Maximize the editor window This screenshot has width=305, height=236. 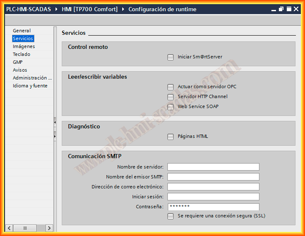pyautogui.click(x=289, y=9)
